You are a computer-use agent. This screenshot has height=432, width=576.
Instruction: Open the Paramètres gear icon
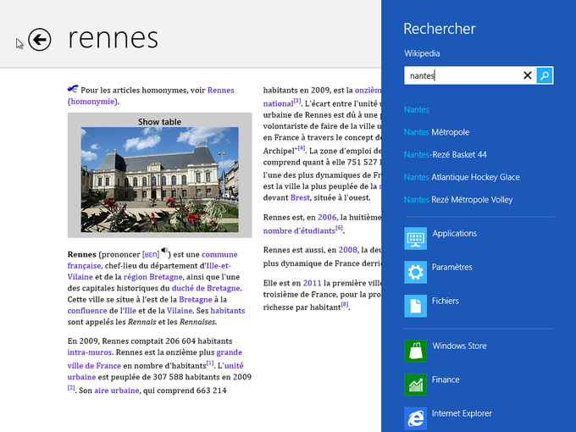tap(415, 272)
